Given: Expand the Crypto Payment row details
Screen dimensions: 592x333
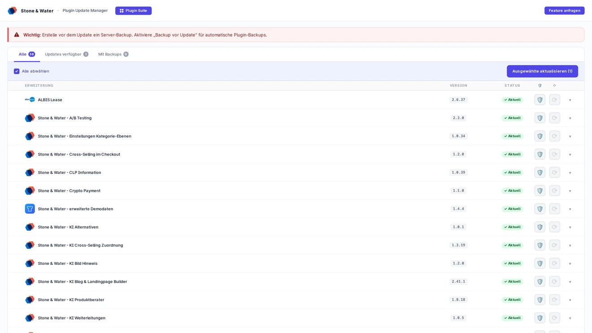Looking at the screenshot, I should pyautogui.click(x=570, y=191).
